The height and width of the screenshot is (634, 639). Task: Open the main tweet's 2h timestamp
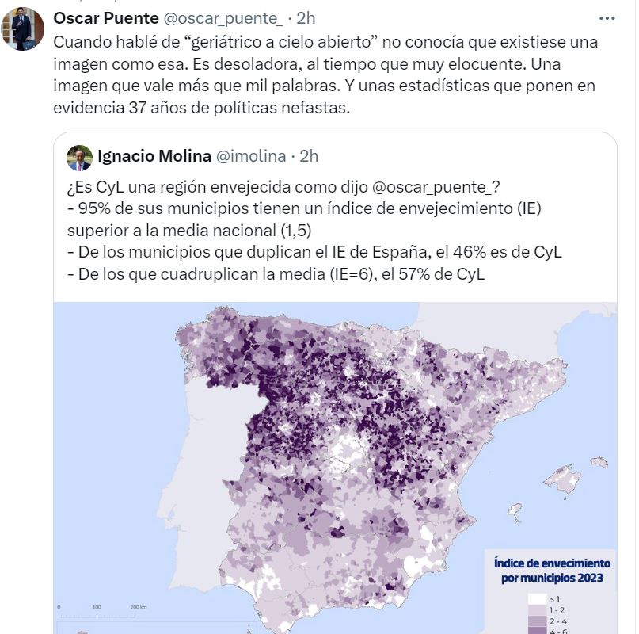[306, 18]
